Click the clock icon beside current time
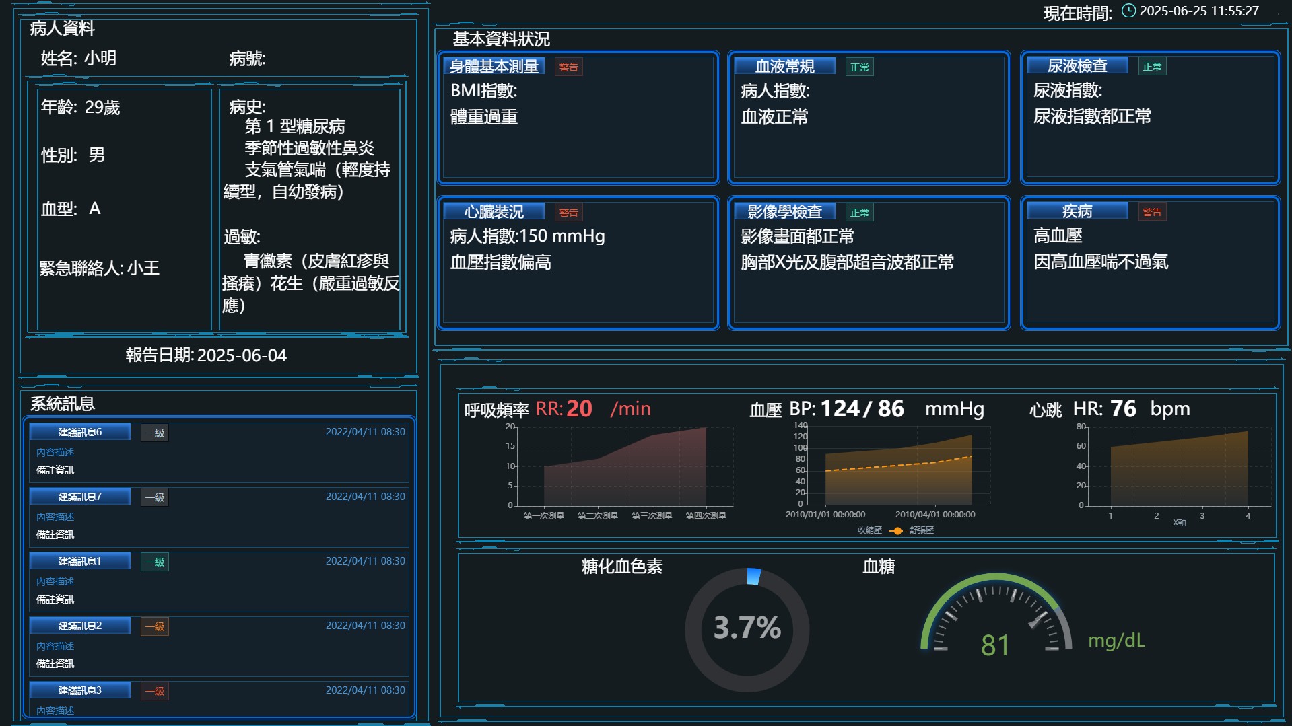This screenshot has height=726, width=1292. pyautogui.click(x=1128, y=11)
